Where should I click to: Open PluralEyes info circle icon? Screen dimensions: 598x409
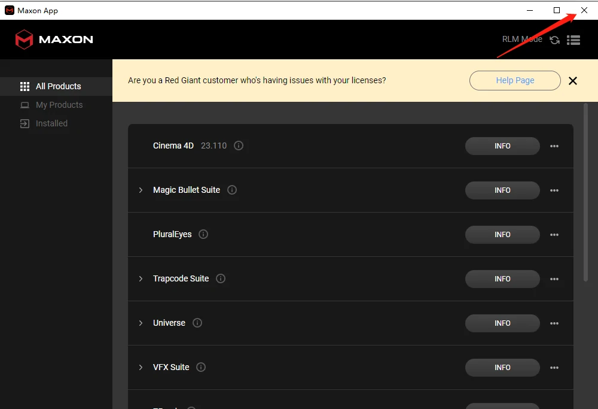pos(203,234)
